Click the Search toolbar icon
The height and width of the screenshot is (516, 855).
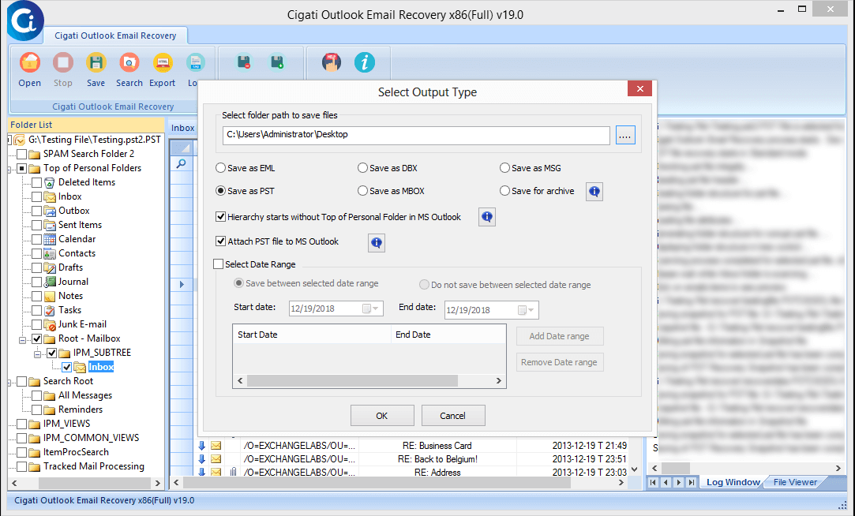click(x=129, y=63)
